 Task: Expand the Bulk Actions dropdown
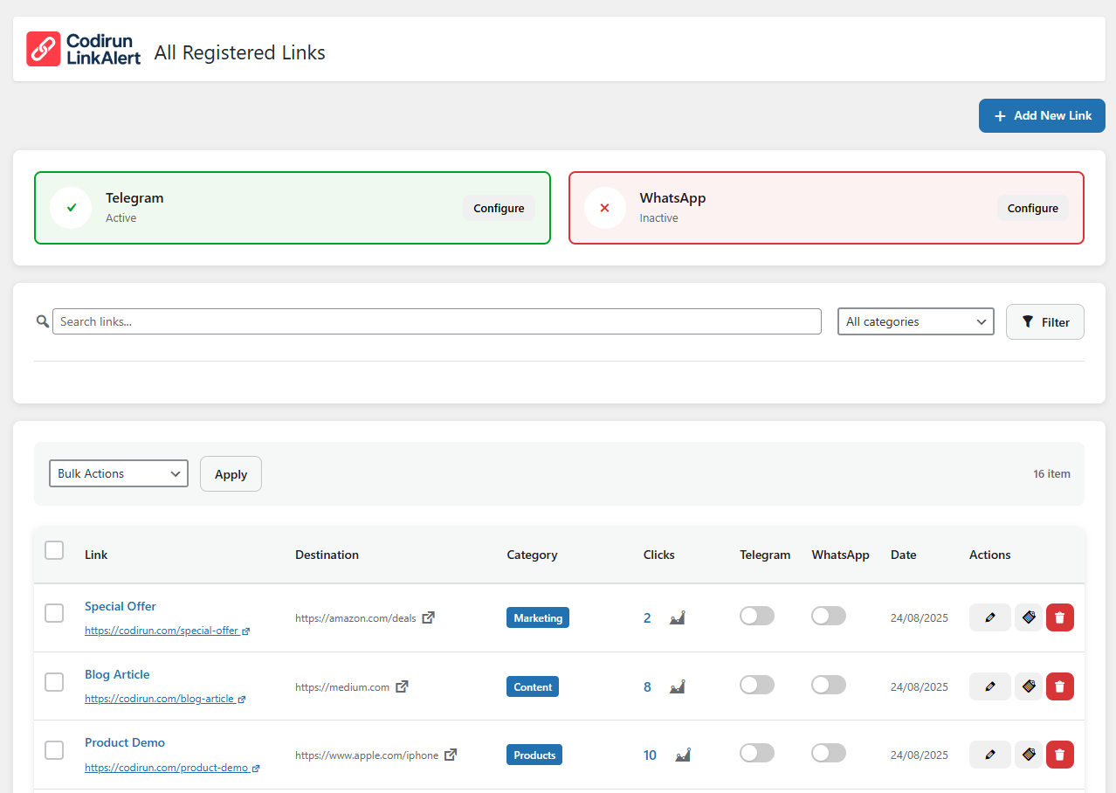[x=119, y=473]
